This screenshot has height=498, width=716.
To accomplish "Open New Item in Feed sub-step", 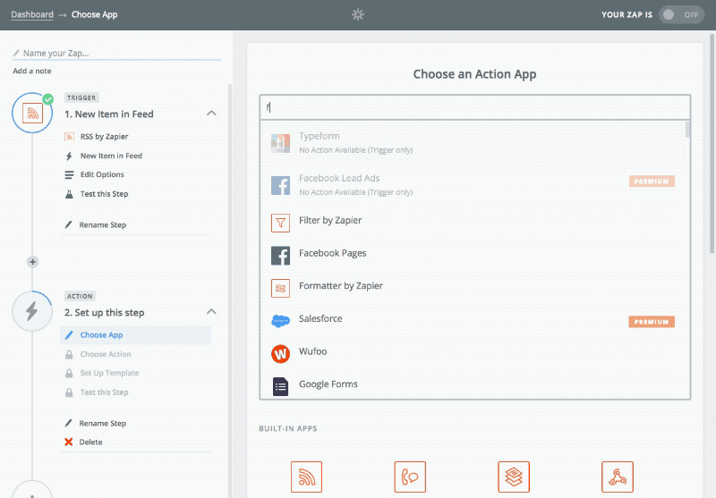I will (x=111, y=156).
